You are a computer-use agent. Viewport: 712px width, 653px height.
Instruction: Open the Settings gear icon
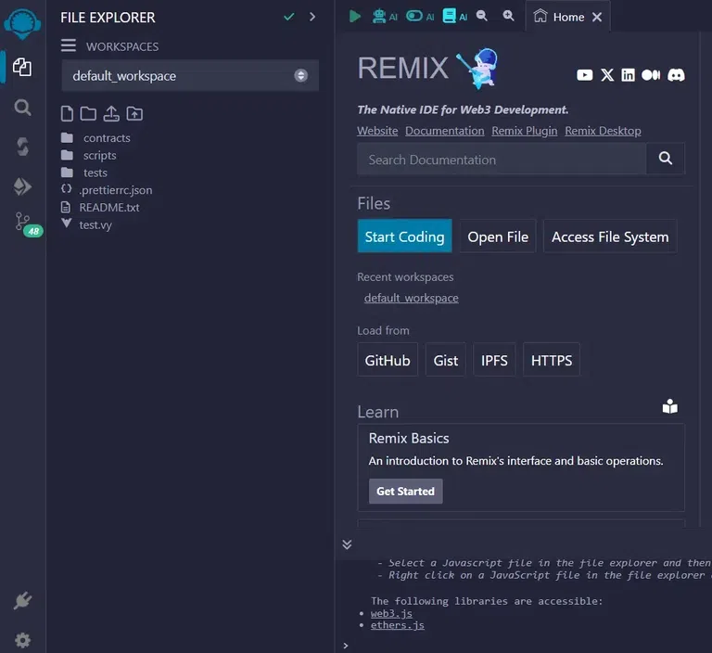click(x=22, y=640)
